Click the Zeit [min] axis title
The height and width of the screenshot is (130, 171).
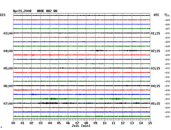[81, 126]
